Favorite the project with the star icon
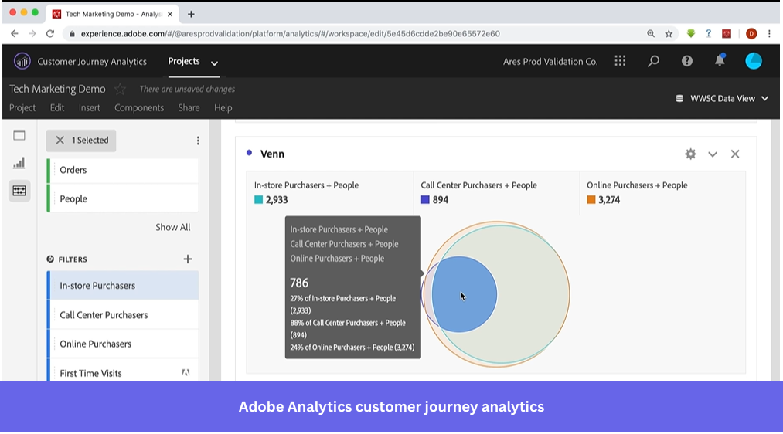783x434 pixels. tap(120, 90)
